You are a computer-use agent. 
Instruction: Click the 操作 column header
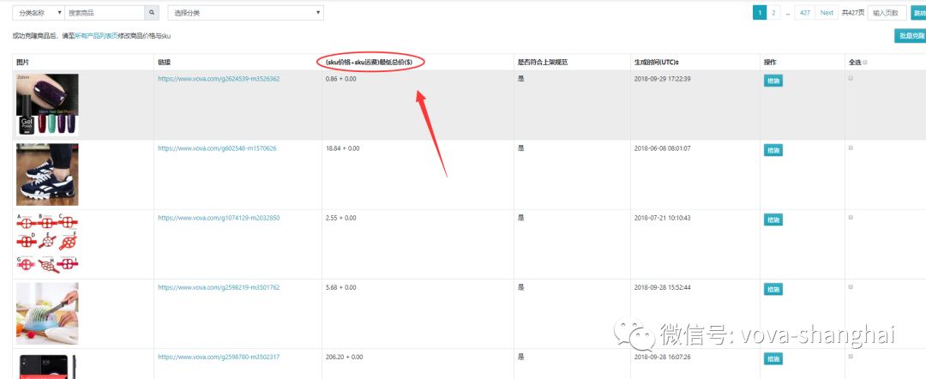click(x=769, y=62)
